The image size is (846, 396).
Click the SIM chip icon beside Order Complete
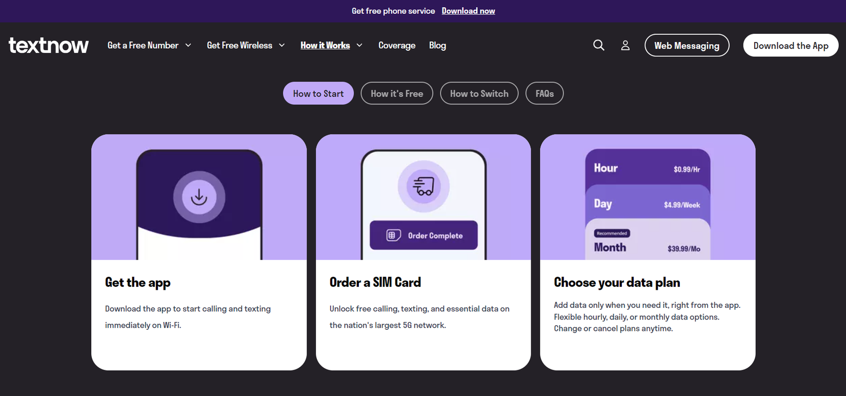[x=393, y=235]
